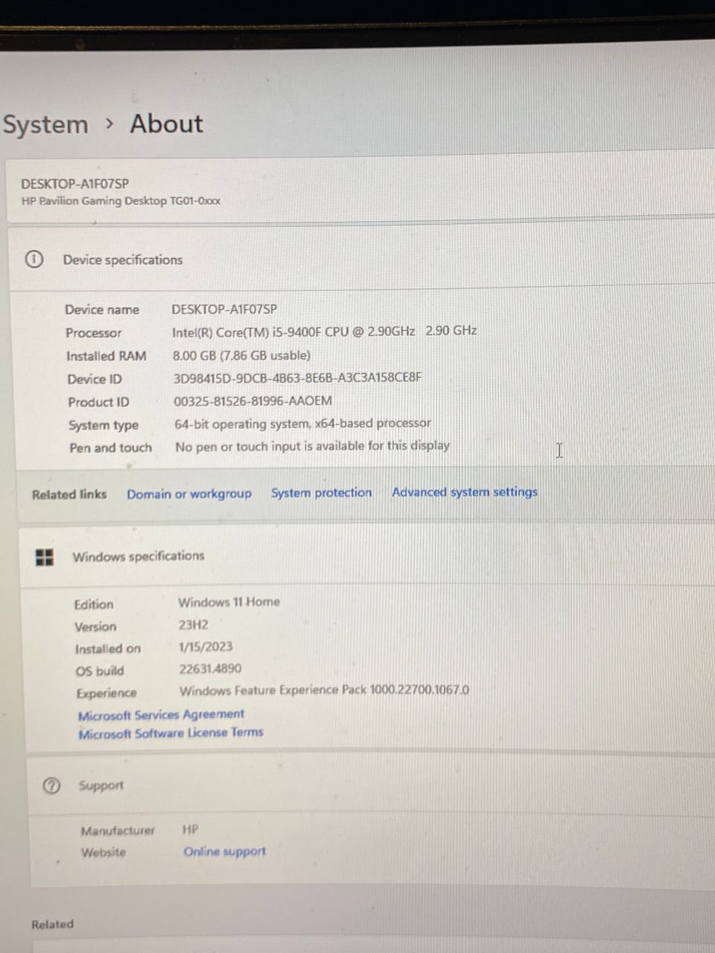The height and width of the screenshot is (953, 715).
Task: Select the DESKTOP-A1F07SP title at top
Action: point(74,184)
